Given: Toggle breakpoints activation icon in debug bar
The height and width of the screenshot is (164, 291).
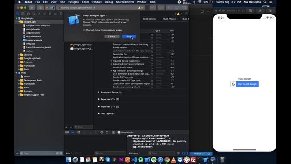Looking at the screenshot, I should [73, 133].
